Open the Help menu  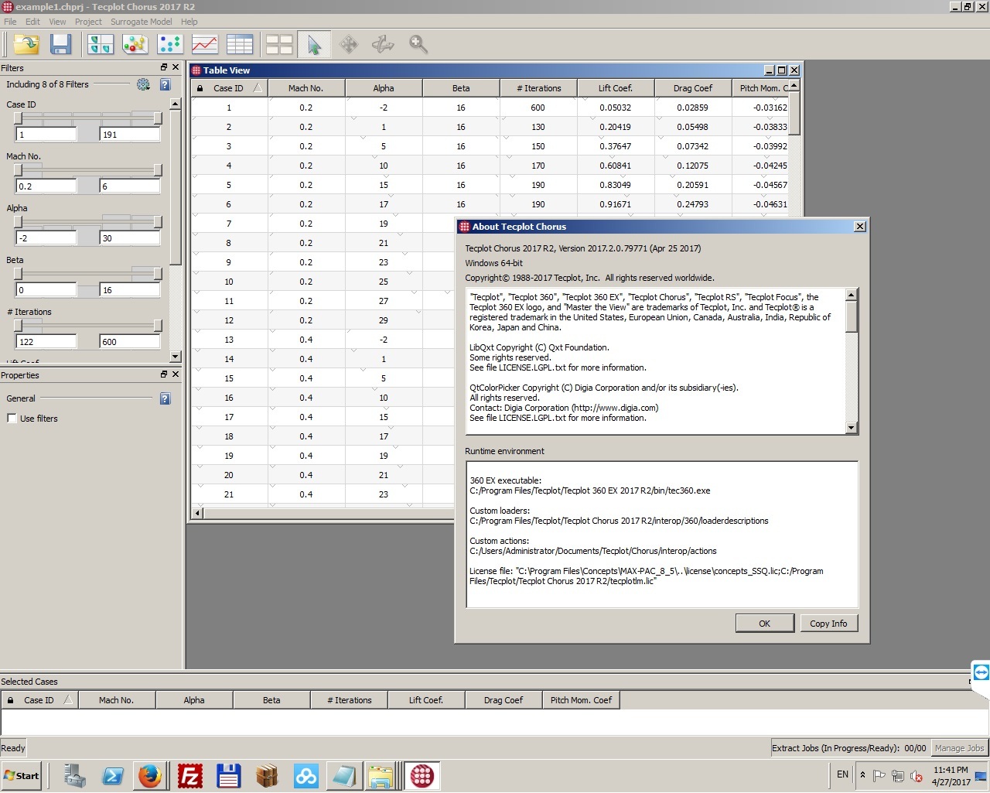tap(189, 22)
